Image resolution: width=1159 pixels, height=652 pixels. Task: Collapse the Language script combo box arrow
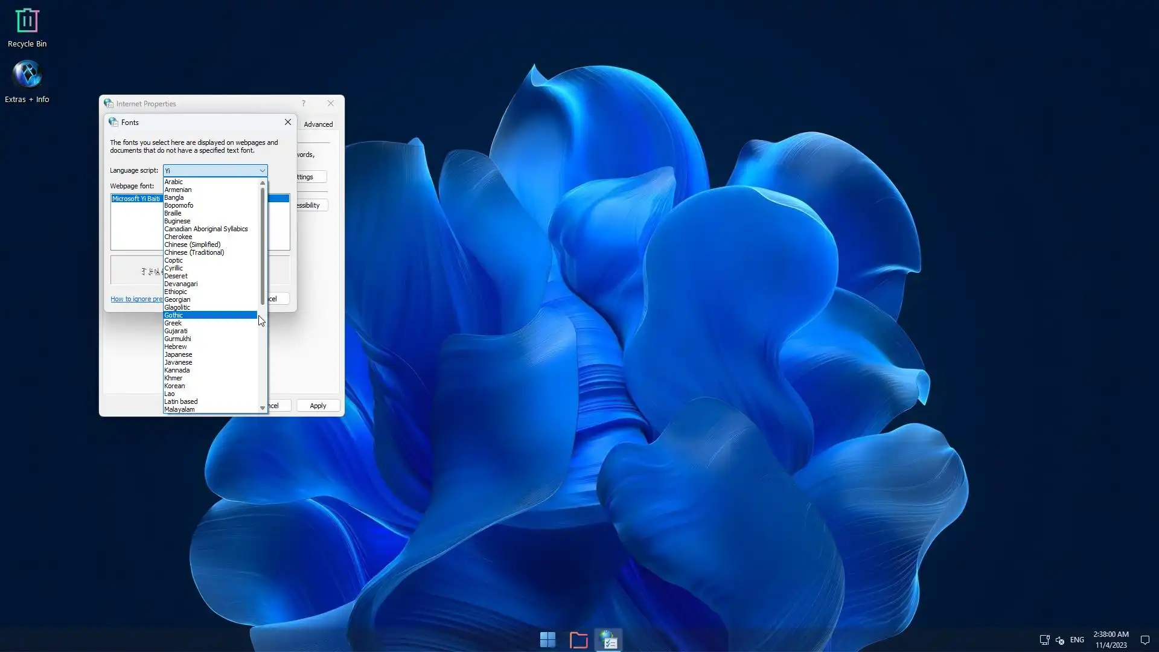[262, 171]
